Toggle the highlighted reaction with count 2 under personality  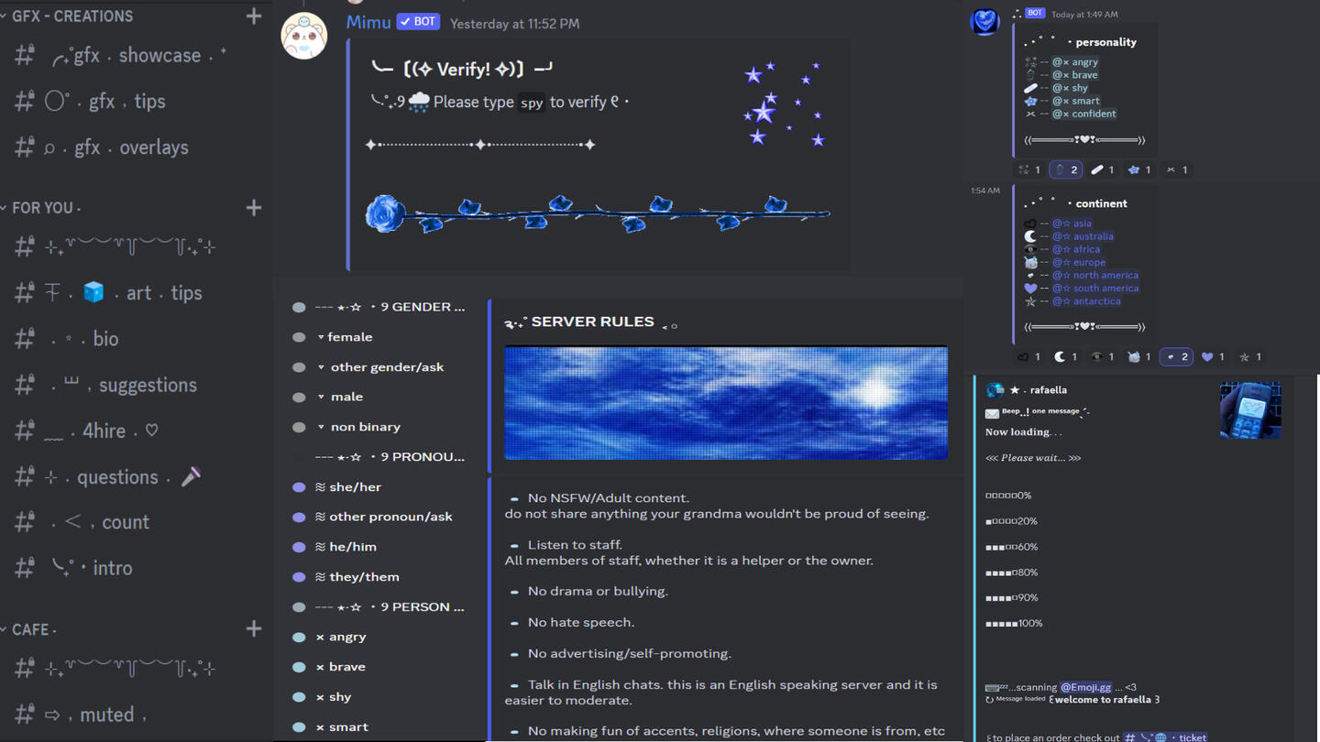1065,169
